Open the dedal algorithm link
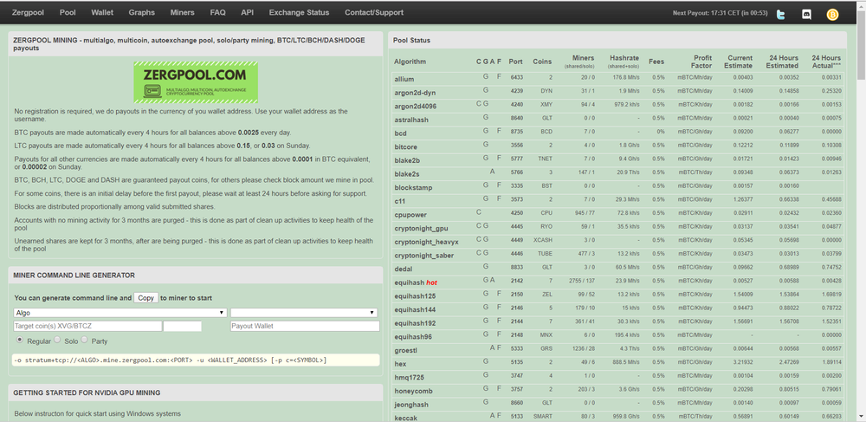Screen dimensions: 866x422 click(404, 269)
